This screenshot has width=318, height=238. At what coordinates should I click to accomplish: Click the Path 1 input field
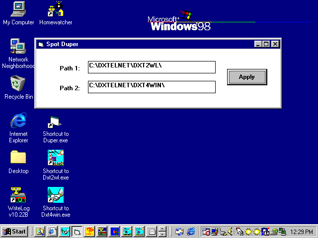[152, 67]
